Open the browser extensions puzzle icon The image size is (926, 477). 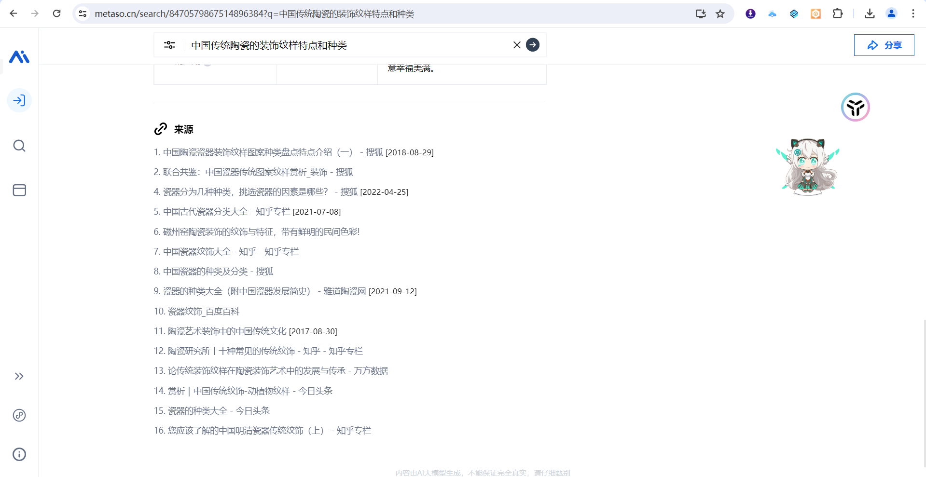tap(838, 14)
